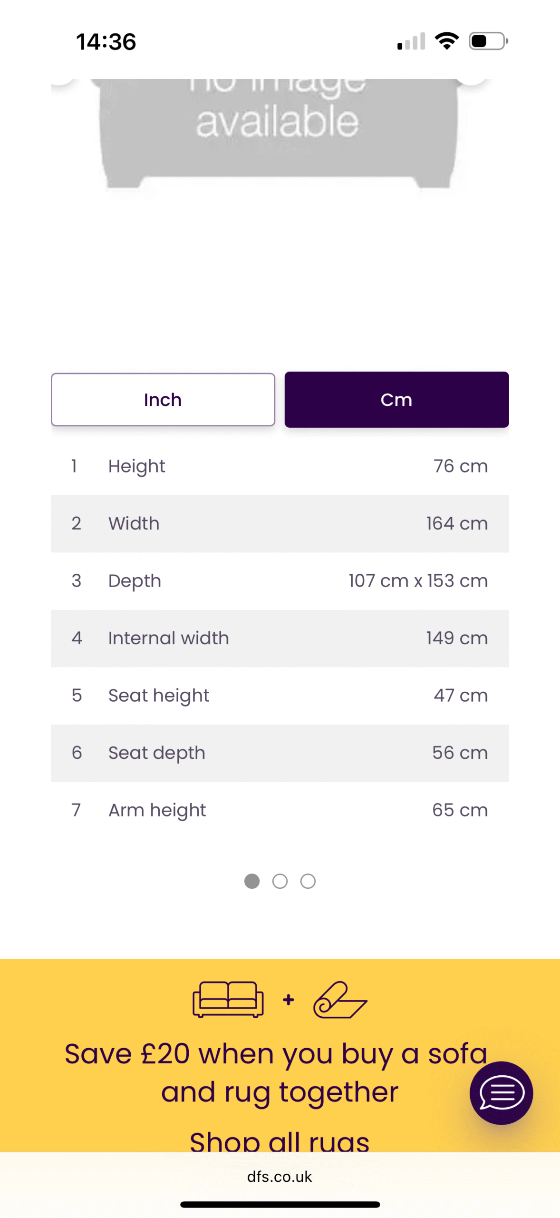Open the Shop all rugs link
Image resolution: width=560 pixels, height=1218 pixels.
pyautogui.click(x=280, y=1141)
